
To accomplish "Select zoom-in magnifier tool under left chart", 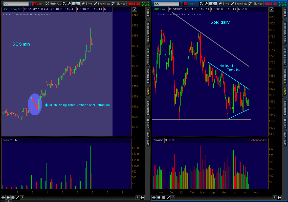I will [8, 197].
